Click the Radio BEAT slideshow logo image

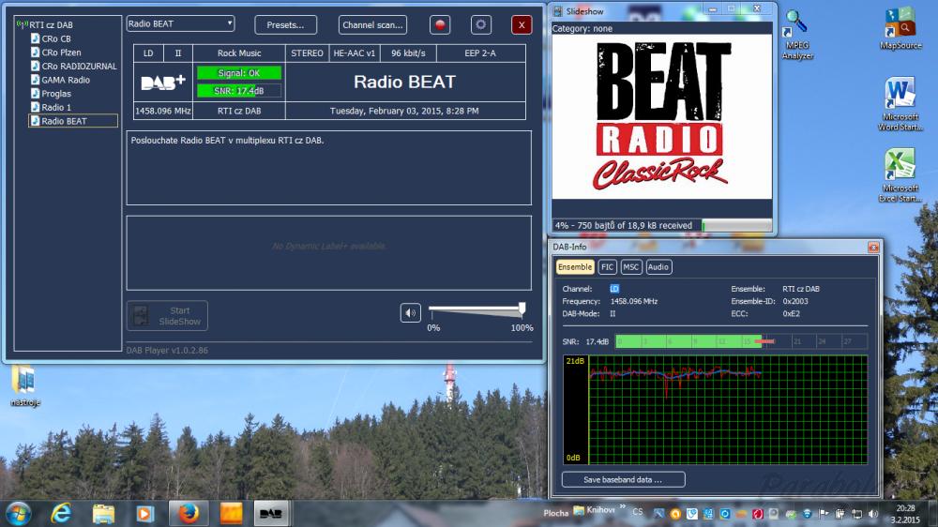(x=661, y=116)
